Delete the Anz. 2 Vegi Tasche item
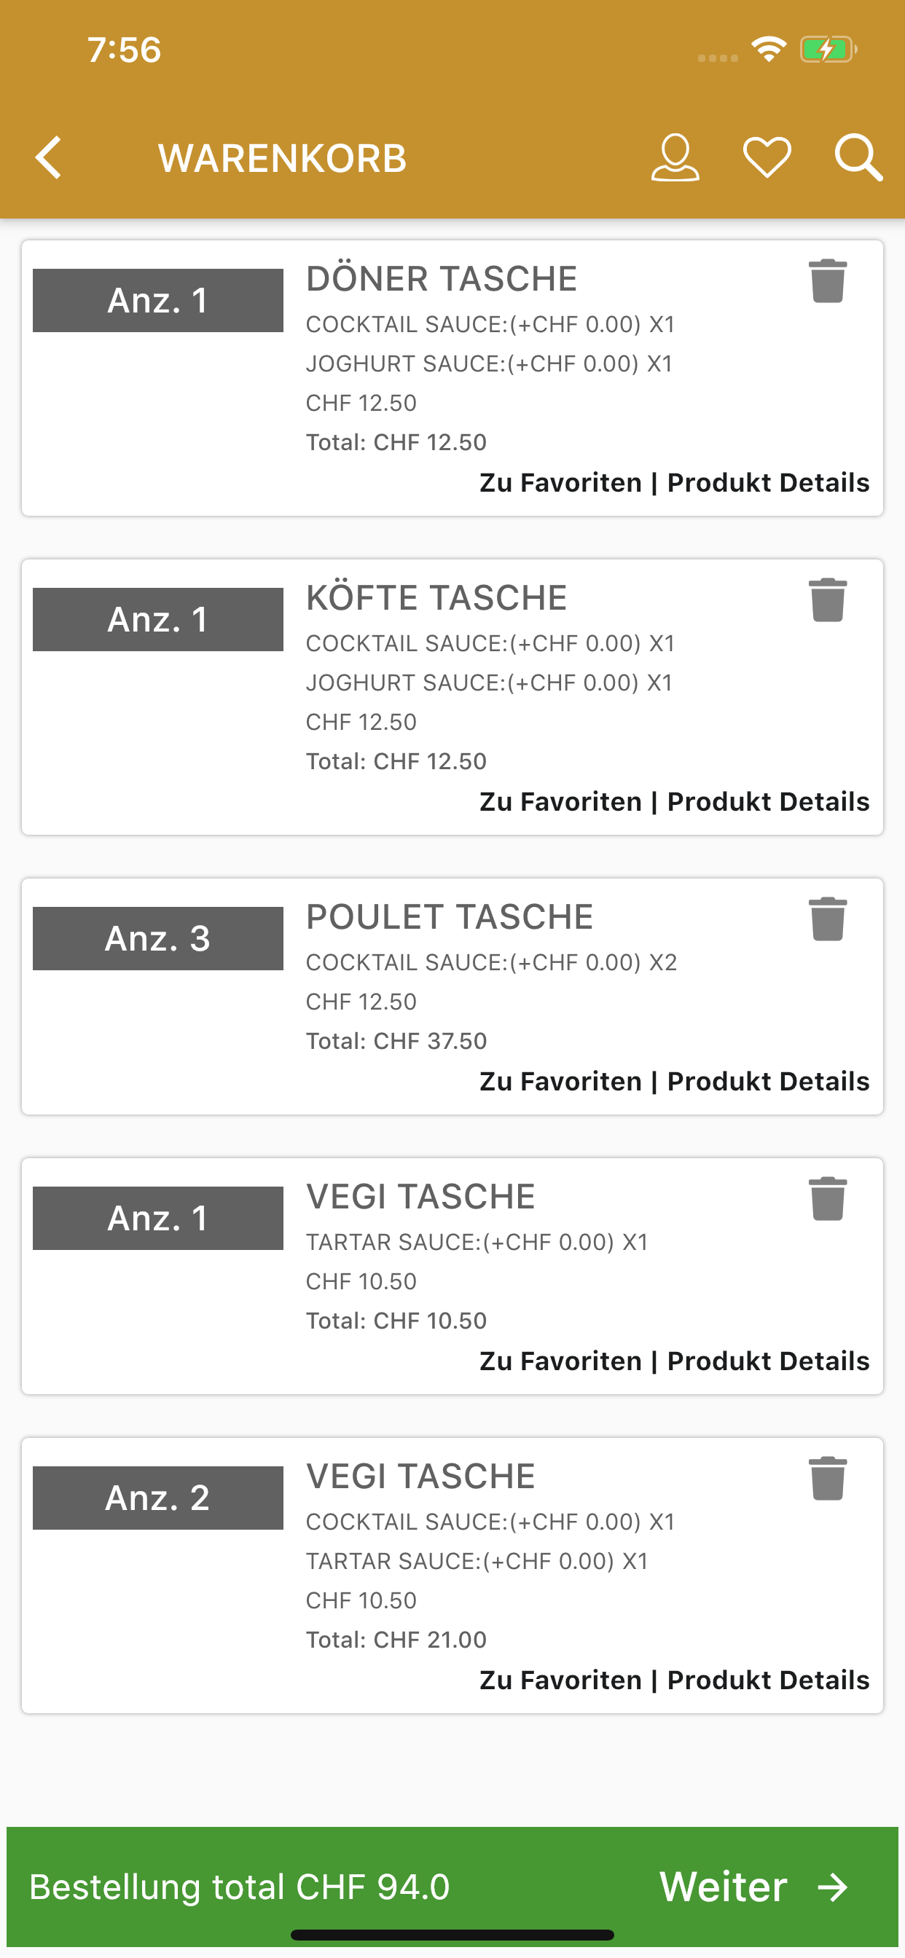 click(828, 1479)
